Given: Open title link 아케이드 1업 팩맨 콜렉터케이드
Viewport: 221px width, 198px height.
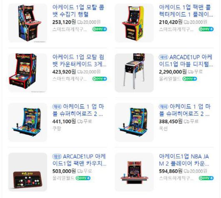Looking at the screenshot, I should pyautogui.click(x=186, y=11).
